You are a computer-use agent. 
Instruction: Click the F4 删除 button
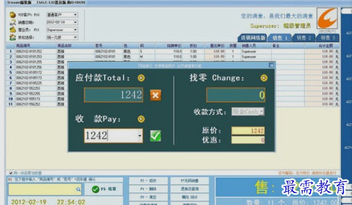click(148, 189)
